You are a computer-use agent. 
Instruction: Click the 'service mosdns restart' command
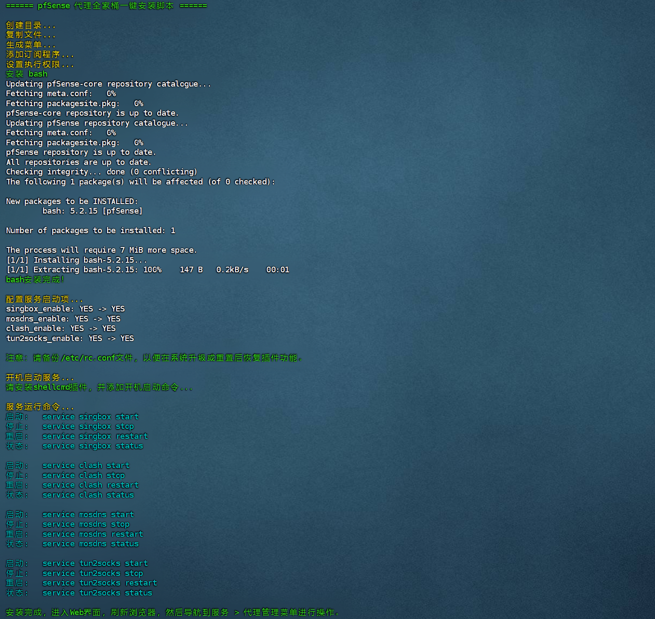[x=92, y=534]
